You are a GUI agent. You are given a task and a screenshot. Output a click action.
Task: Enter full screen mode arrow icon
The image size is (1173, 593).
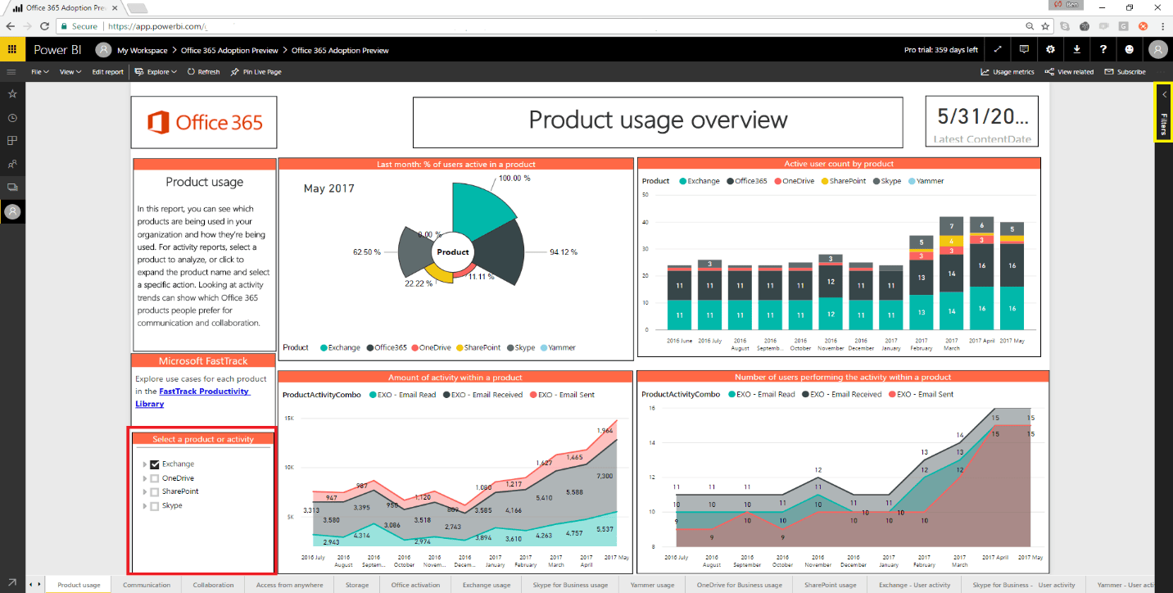click(998, 50)
